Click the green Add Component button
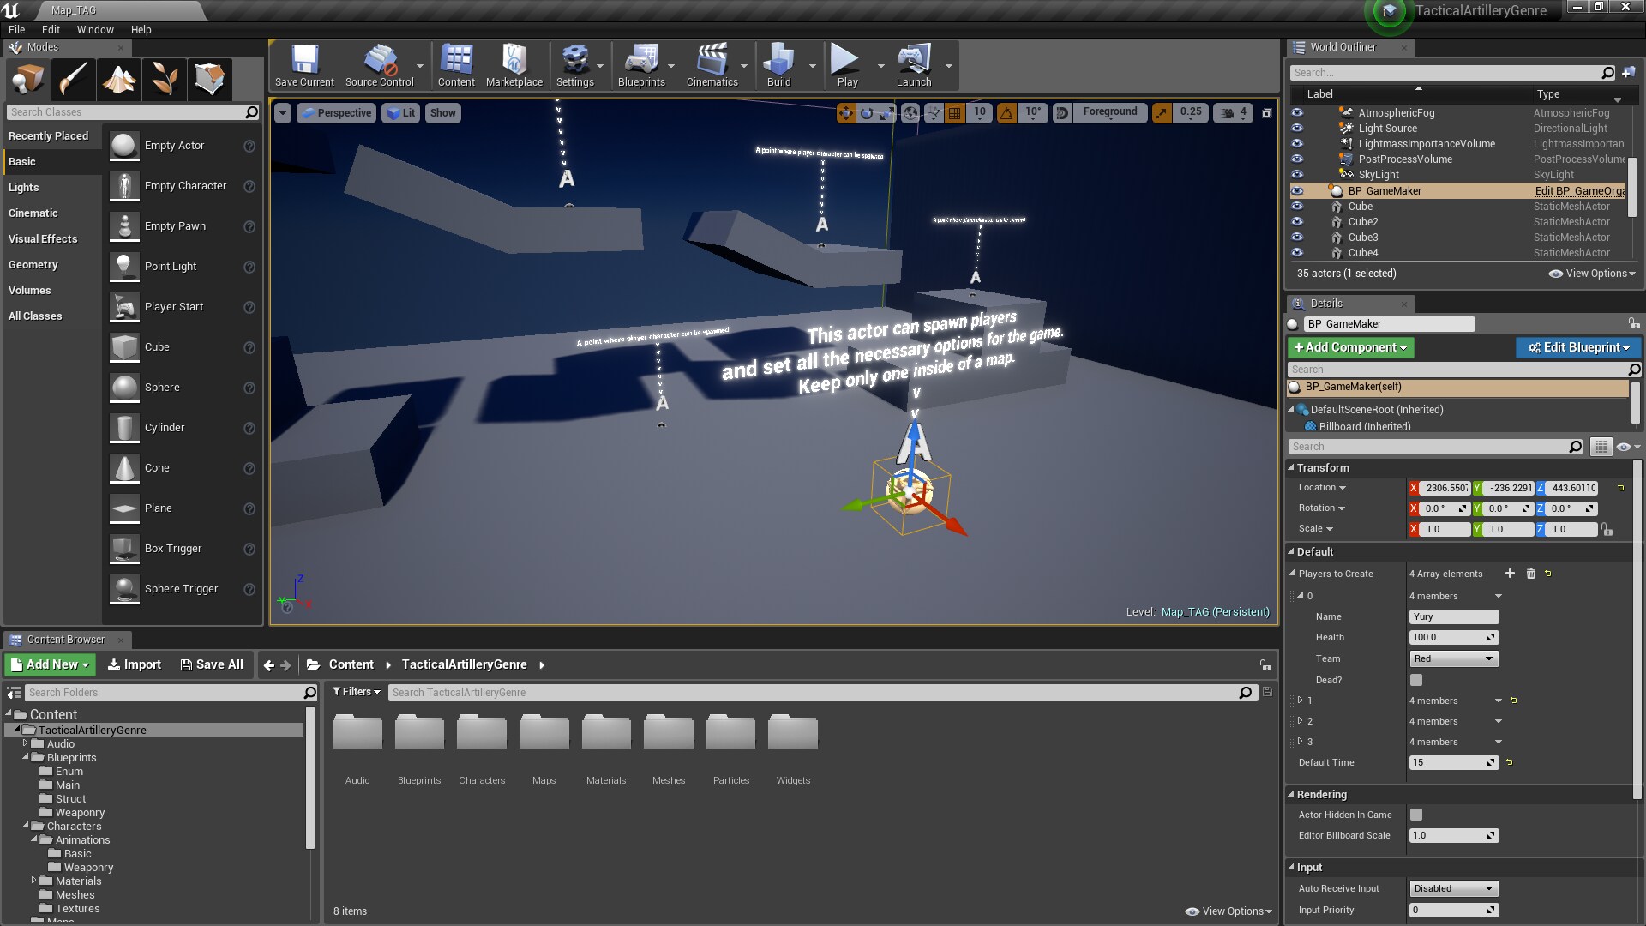Viewport: 1646px width, 926px height. (x=1350, y=347)
